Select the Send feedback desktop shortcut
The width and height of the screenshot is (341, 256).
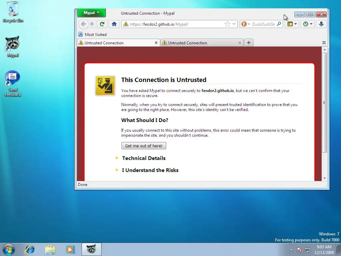13,84
